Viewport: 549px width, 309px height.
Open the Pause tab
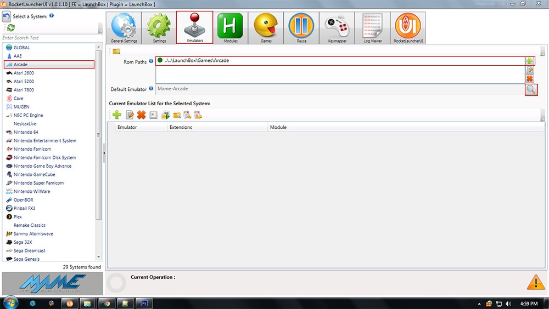pos(301,28)
